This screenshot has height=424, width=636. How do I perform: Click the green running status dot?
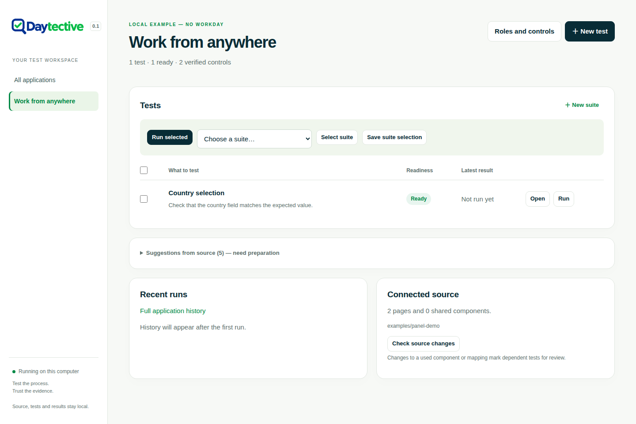[x=14, y=371]
